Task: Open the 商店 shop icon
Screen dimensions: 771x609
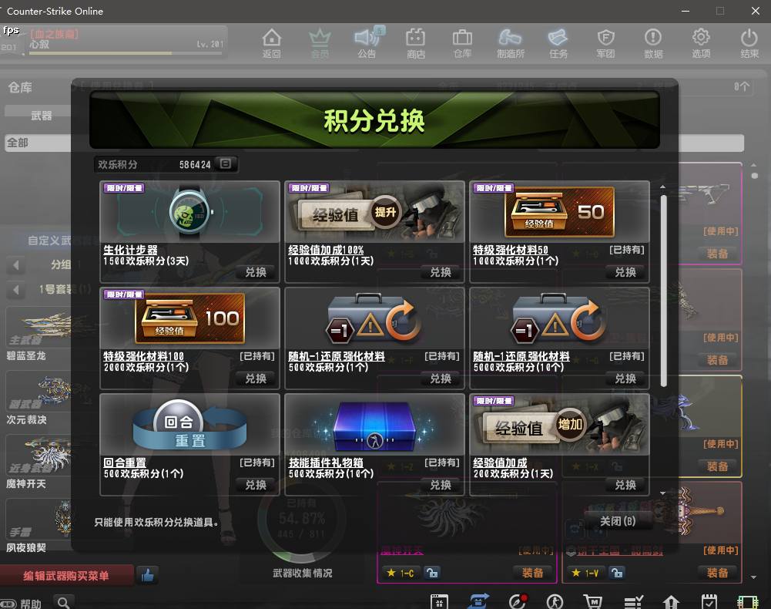Action: point(415,43)
